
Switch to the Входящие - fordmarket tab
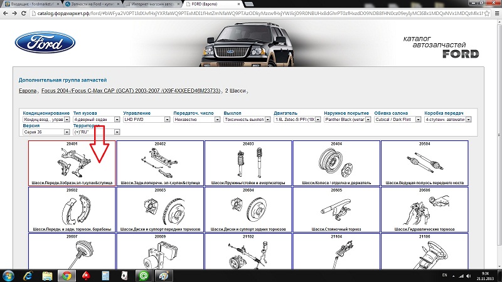pyautogui.click(x=32, y=4)
